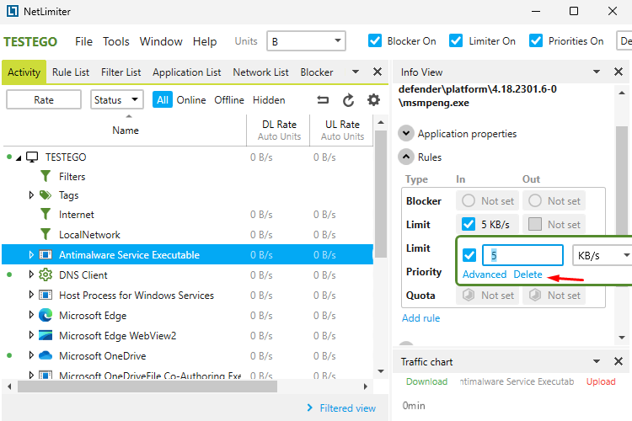Collapse the TESTEGO tree node
This screenshot has width=632, height=421.
pyautogui.click(x=19, y=157)
